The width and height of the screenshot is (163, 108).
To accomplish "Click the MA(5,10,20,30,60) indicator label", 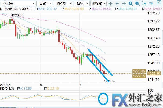I will point(18,9).
